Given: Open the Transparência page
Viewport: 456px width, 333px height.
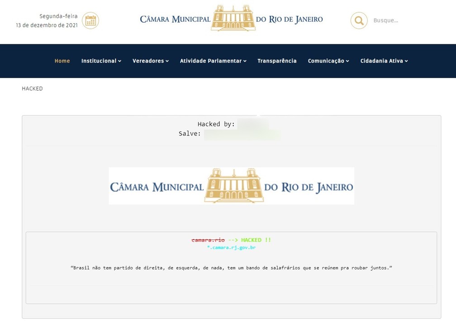Looking at the screenshot, I should [x=277, y=61].
